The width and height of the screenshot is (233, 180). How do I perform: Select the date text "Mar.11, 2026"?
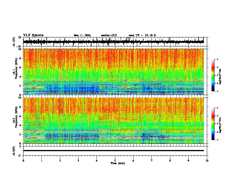(82, 35)
